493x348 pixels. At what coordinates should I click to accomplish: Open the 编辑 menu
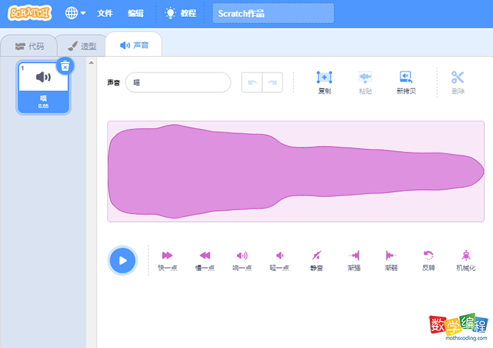tap(136, 13)
